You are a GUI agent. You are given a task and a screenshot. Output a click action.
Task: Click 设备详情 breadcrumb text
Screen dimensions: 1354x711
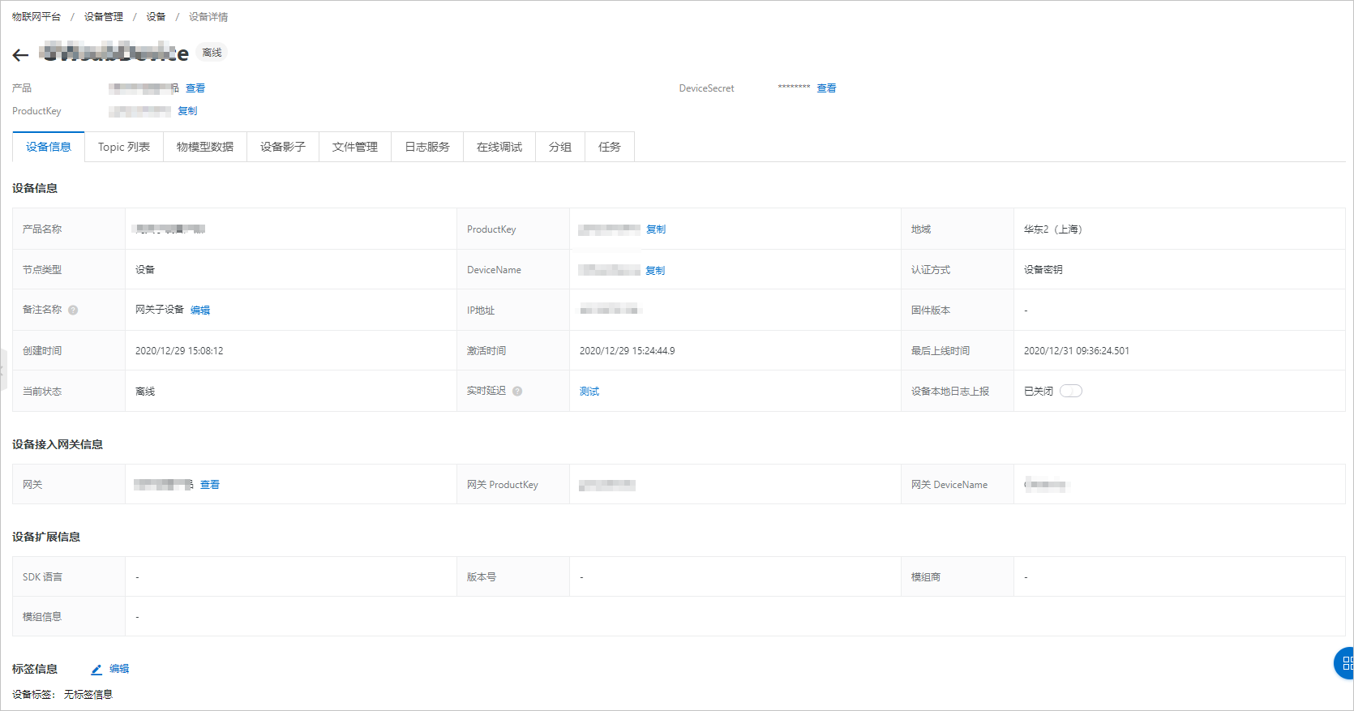click(208, 17)
